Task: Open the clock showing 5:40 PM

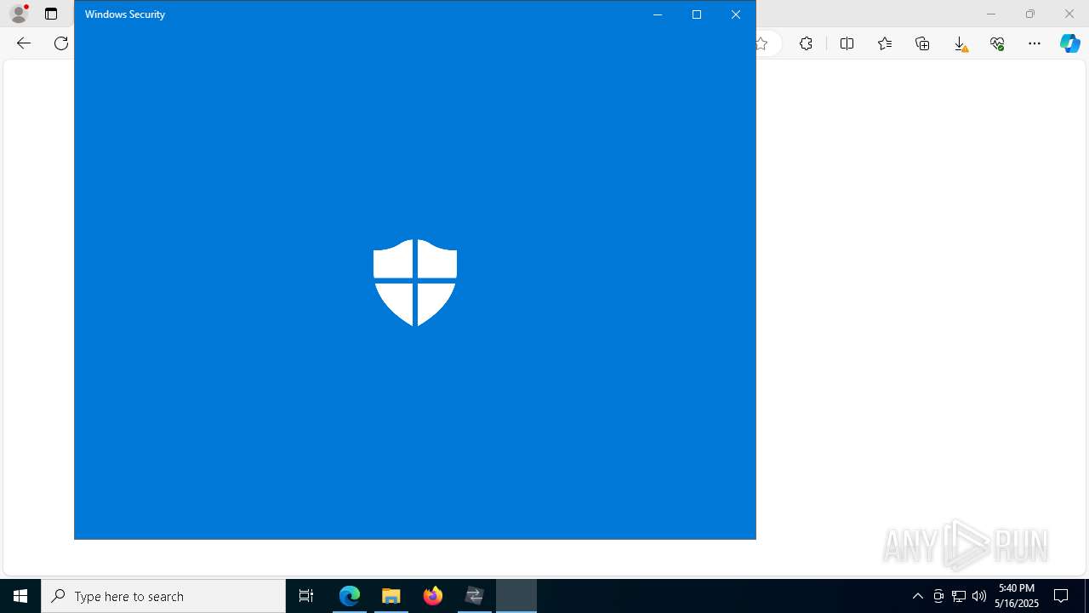Action: [1017, 596]
